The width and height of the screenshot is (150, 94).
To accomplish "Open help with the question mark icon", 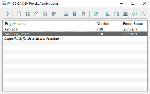I will [143, 14].
